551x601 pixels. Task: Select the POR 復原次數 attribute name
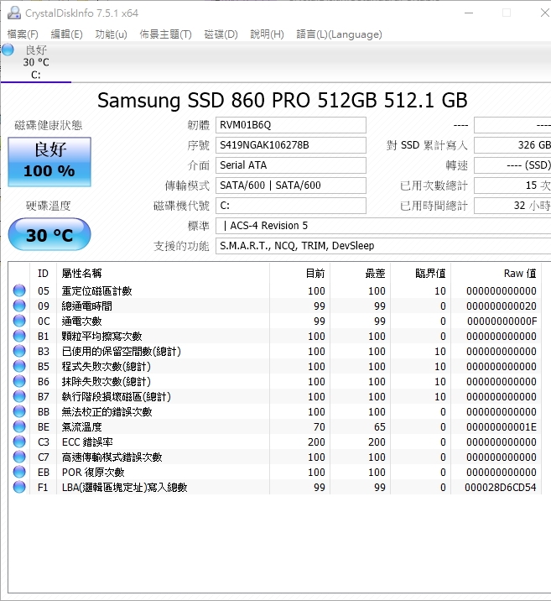click(x=93, y=473)
